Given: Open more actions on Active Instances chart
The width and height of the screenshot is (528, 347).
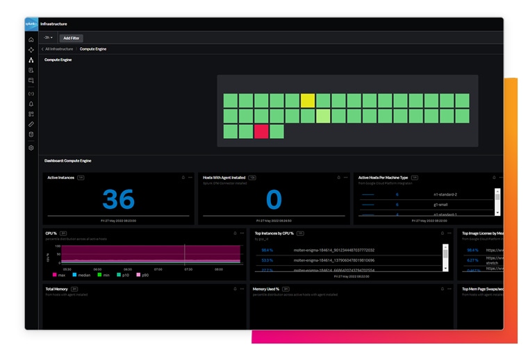Looking at the screenshot, I should 190,178.
